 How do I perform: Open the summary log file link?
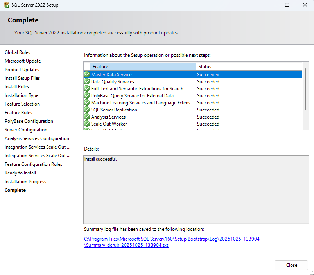click(x=172, y=242)
